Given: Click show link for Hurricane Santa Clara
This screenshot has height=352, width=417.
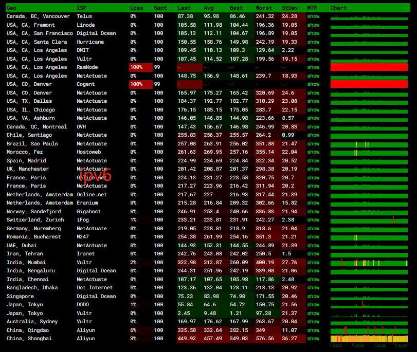Looking at the screenshot, I should tap(313, 42).
